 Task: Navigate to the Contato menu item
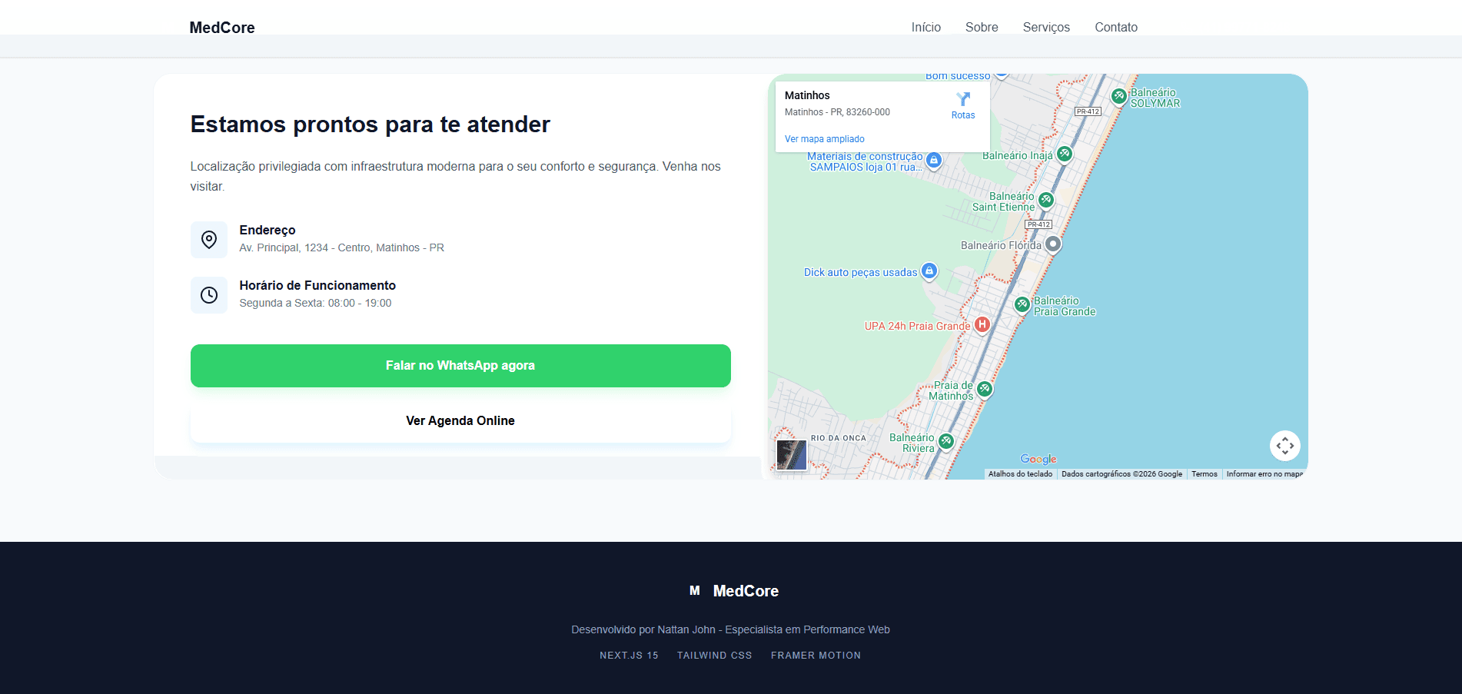point(1115,27)
